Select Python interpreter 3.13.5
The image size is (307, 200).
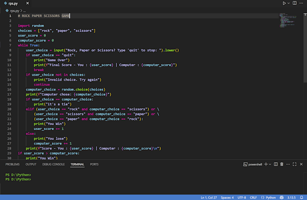coord(291,197)
